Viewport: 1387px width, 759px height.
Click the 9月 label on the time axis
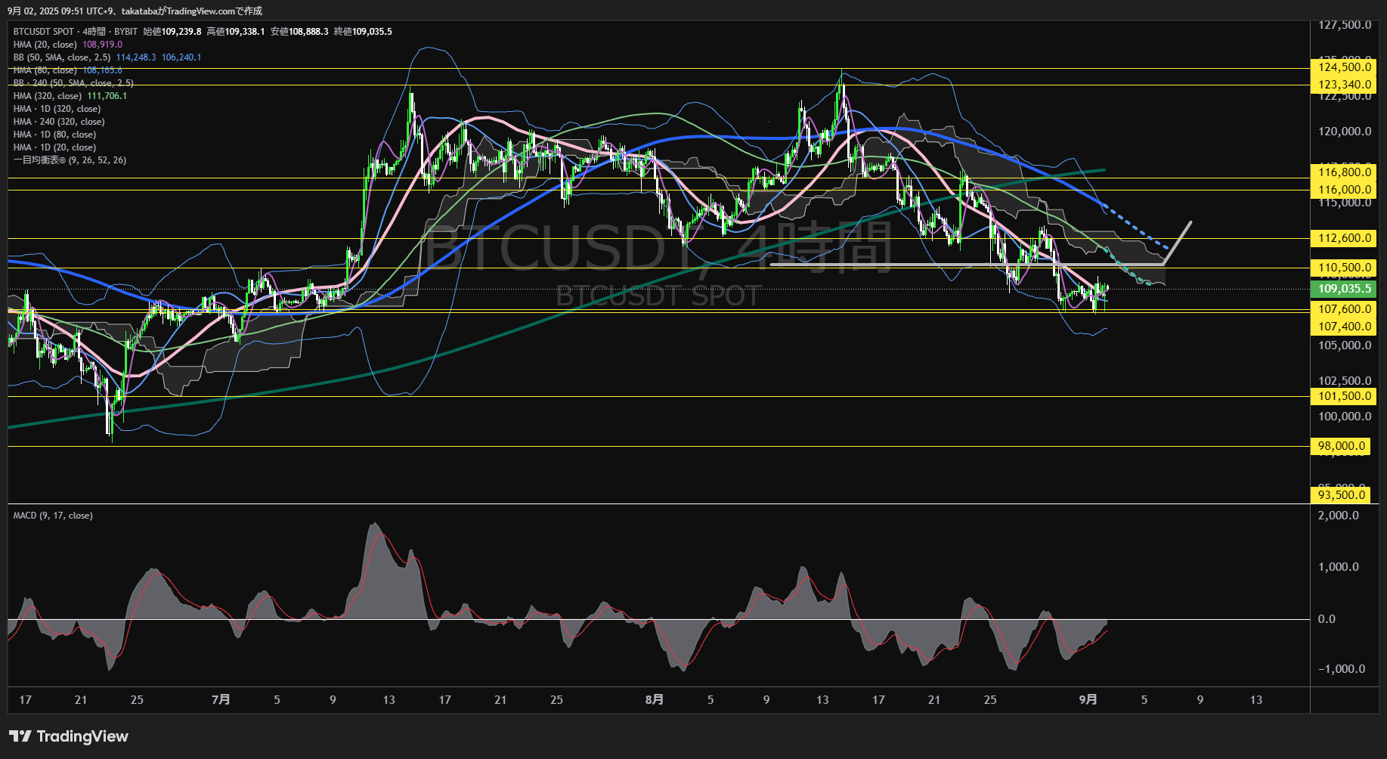[x=1088, y=700]
